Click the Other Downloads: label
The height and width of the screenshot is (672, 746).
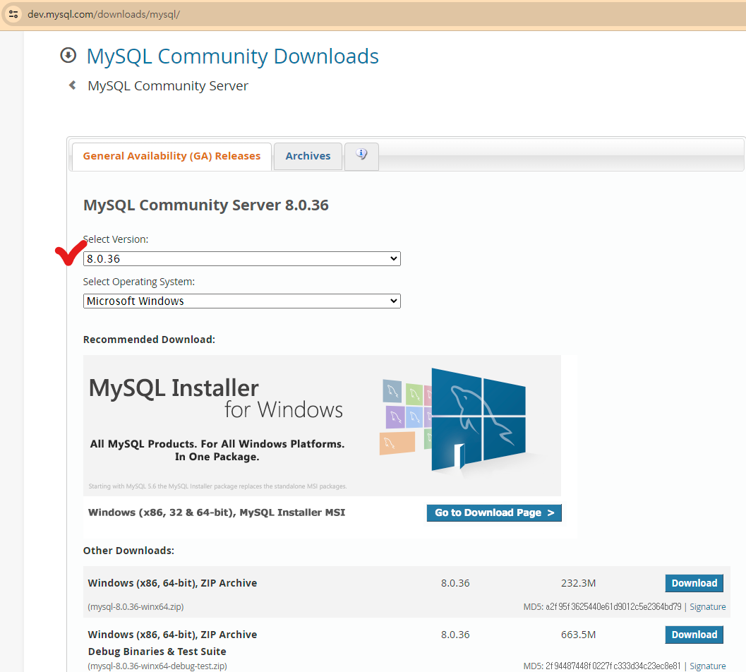pyautogui.click(x=128, y=551)
